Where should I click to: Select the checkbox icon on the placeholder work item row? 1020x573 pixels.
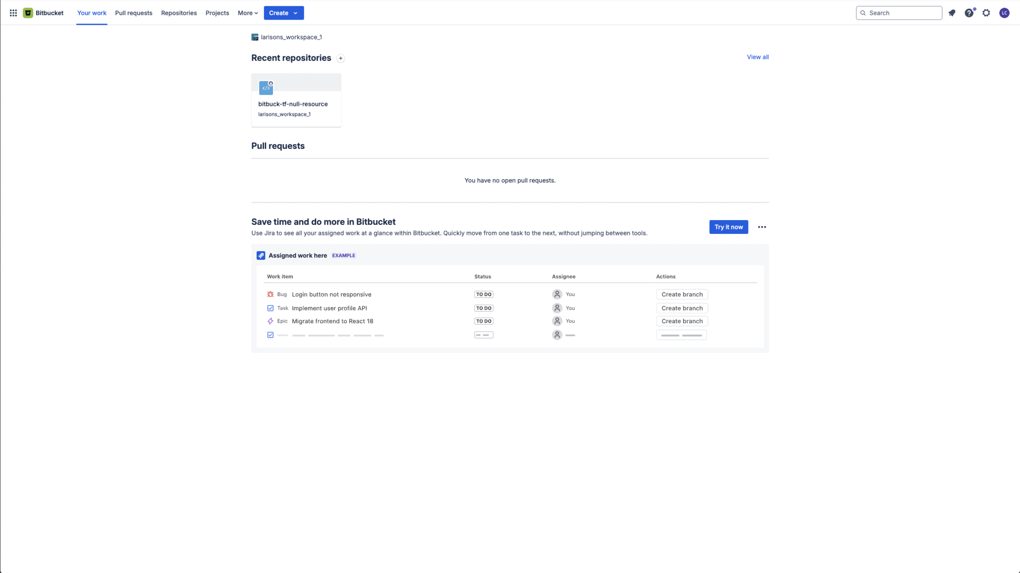click(x=270, y=335)
